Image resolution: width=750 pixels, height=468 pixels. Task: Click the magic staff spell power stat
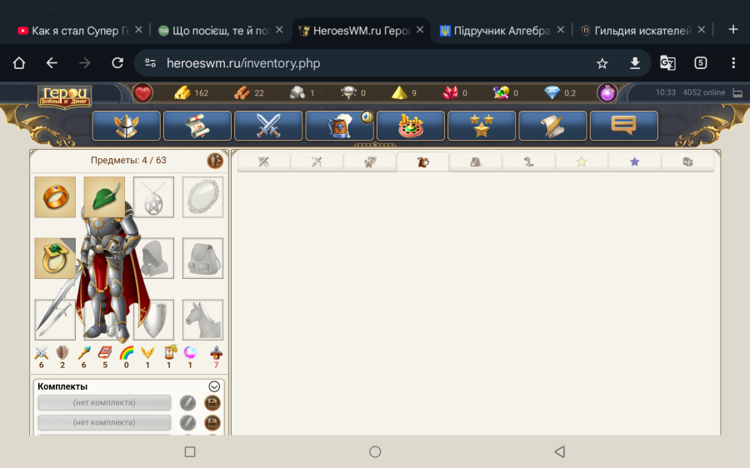click(x=83, y=353)
